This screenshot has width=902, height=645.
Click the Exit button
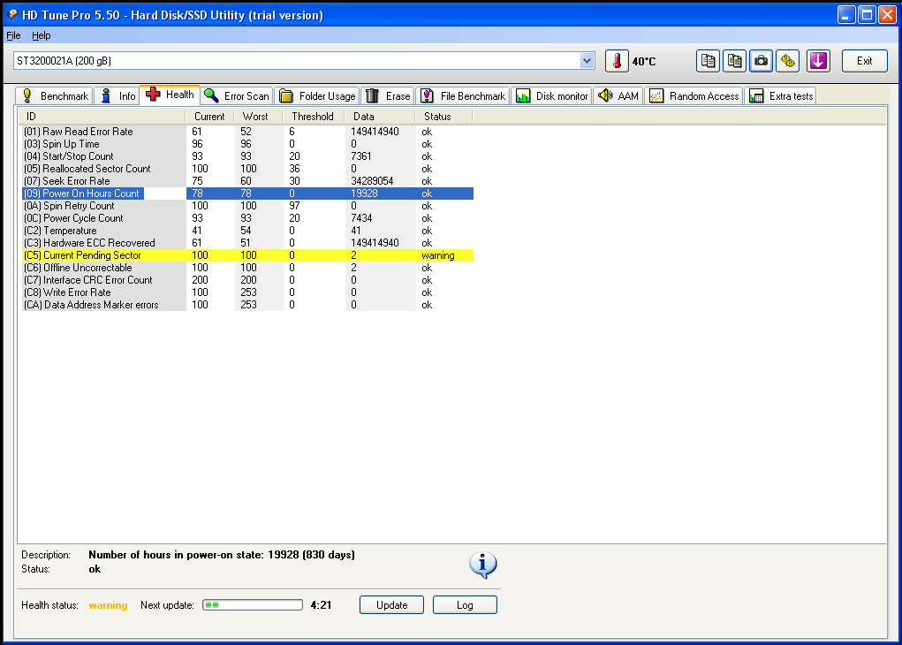coord(865,61)
